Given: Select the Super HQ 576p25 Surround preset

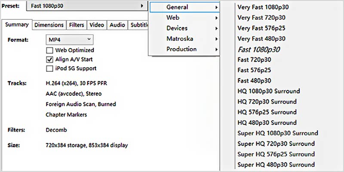Looking at the screenshot, I should point(276,154).
